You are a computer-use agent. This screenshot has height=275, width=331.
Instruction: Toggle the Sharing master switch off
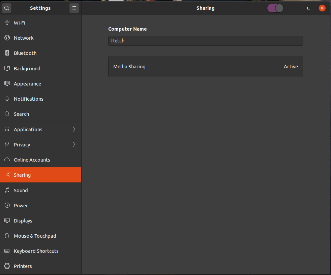coord(275,8)
